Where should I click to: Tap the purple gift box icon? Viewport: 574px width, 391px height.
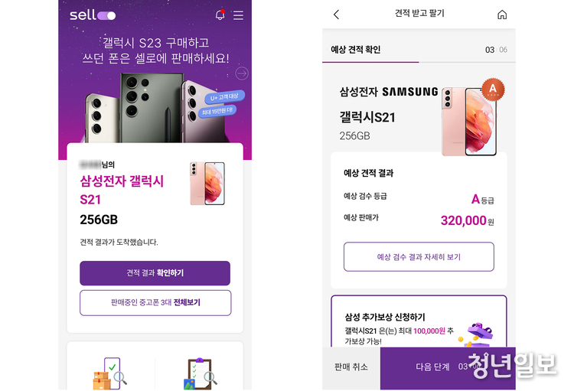476,334
